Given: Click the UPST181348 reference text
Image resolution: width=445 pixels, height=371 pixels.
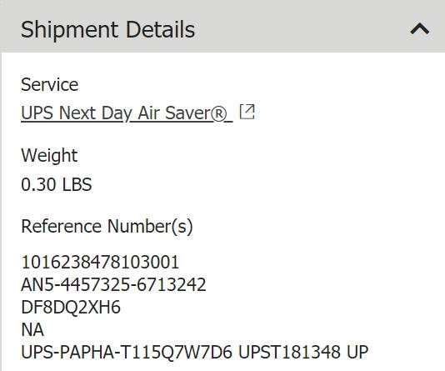Looking at the screenshot, I should 289,353.
